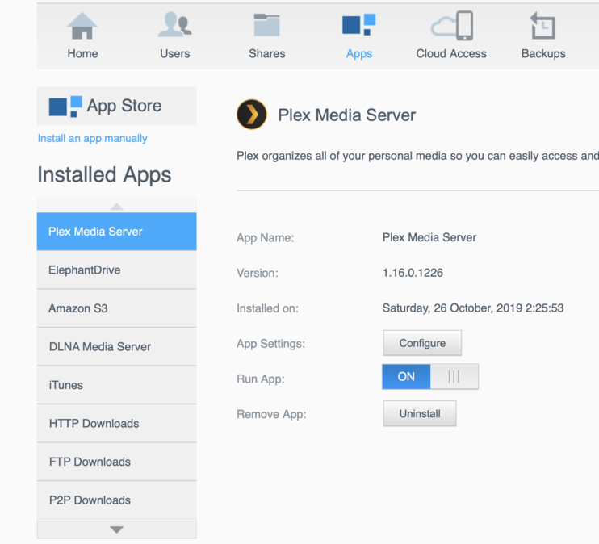Click the Run App: label
Screen dimensions: 599x544
coord(261,379)
